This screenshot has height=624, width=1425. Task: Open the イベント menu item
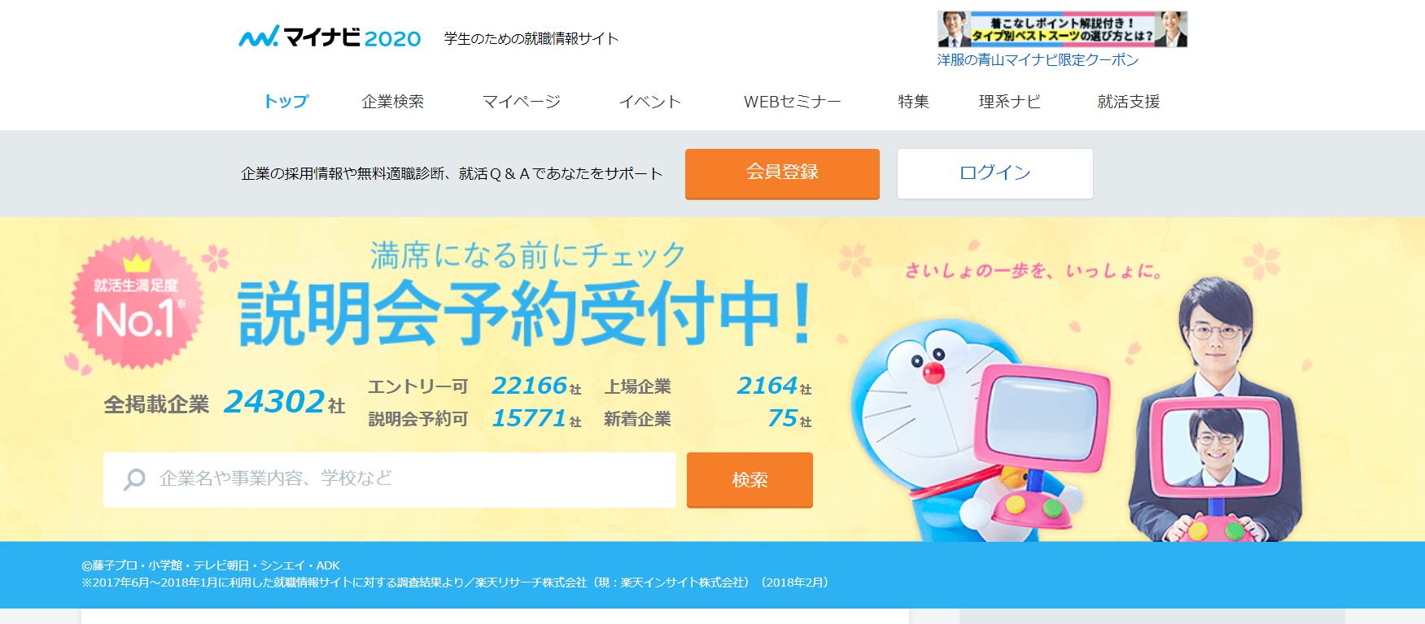click(649, 102)
